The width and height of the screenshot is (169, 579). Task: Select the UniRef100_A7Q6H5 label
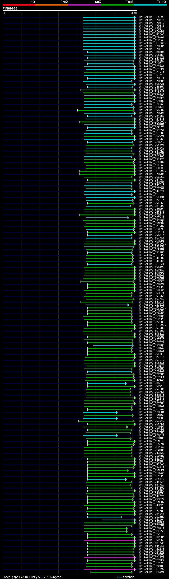point(152,46)
